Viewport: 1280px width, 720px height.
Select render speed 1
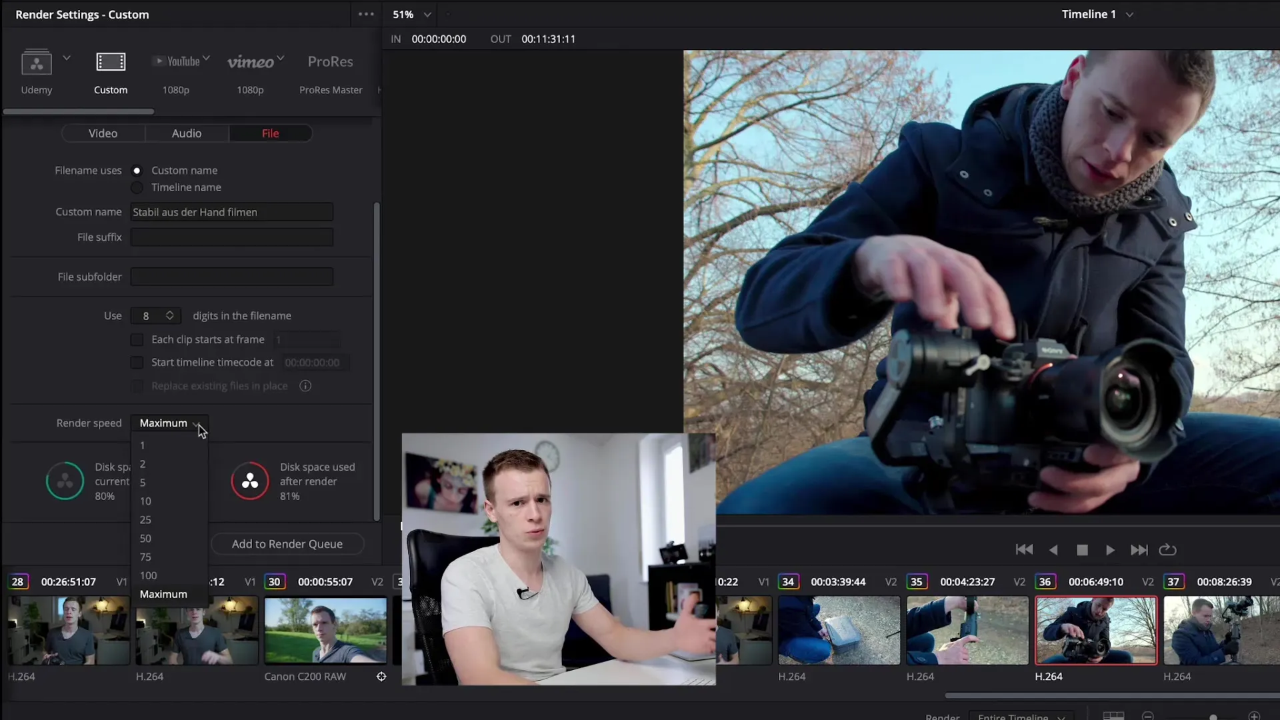tap(169, 445)
